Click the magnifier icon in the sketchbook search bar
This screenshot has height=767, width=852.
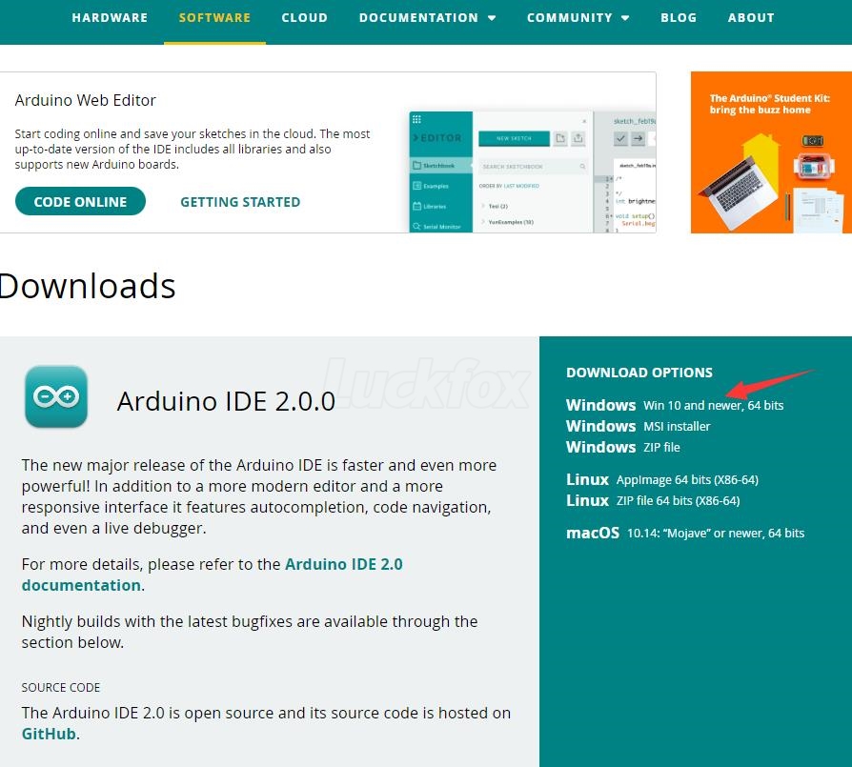click(583, 167)
